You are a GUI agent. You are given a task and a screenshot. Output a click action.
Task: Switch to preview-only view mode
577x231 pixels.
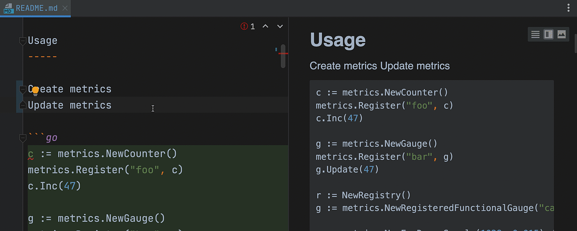(x=562, y=35)
